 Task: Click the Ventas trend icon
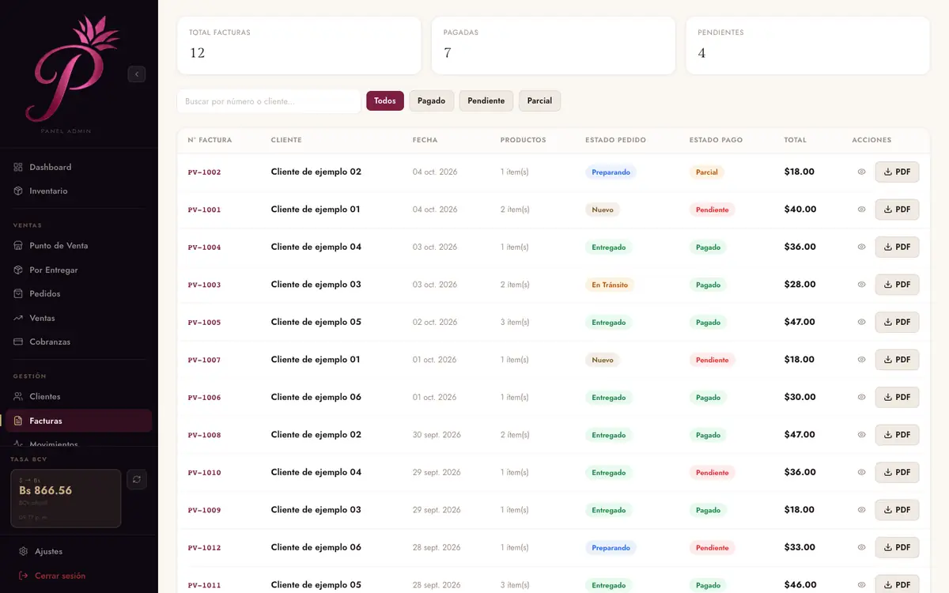[x=18, y=318]
